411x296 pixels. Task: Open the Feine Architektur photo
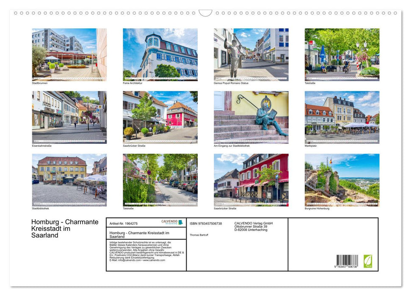160,55
